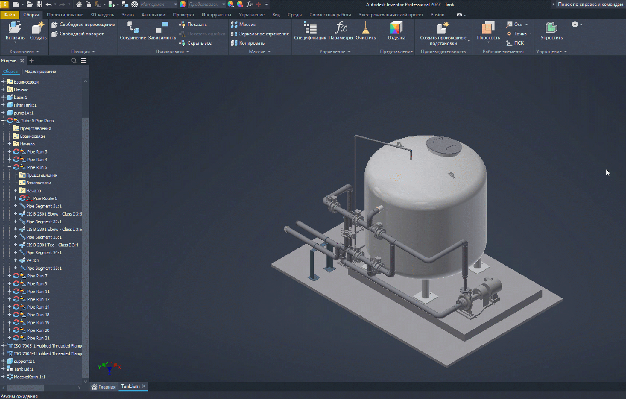Viewport: 626px width, 399px height.
Task: Click Создать производные подстановки icon
Action: [443, 28]
